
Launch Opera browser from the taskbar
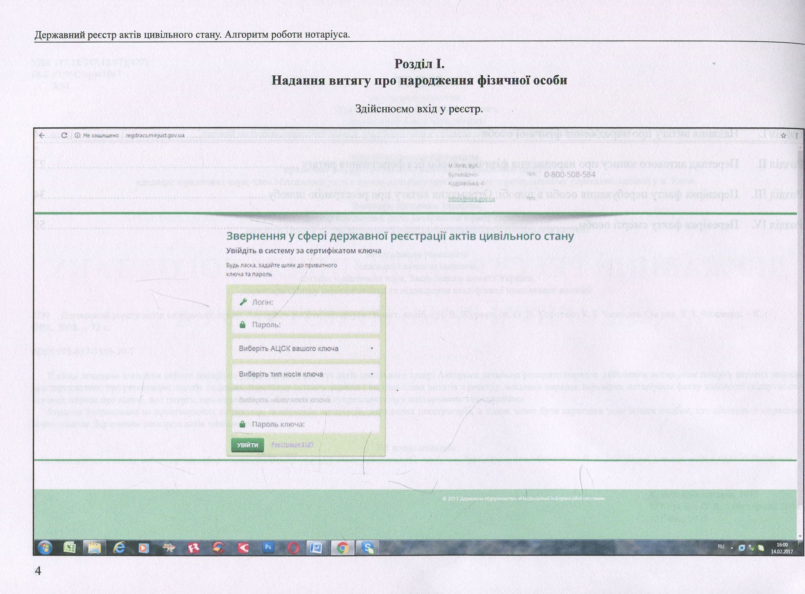[293, 548]
